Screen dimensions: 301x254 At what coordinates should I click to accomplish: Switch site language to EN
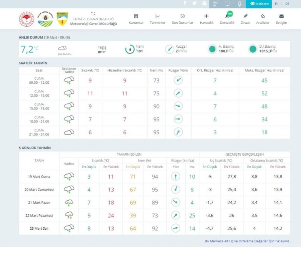(276, 4)
